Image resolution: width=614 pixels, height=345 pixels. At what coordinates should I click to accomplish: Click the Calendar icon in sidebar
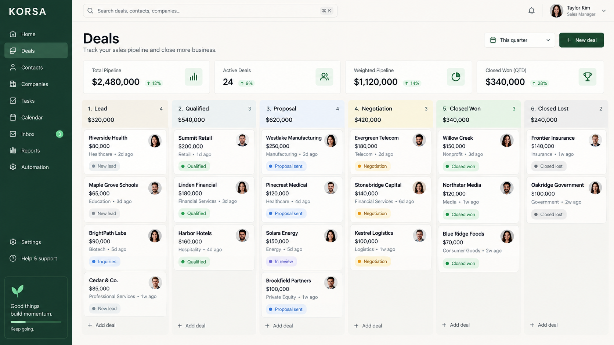13,117
